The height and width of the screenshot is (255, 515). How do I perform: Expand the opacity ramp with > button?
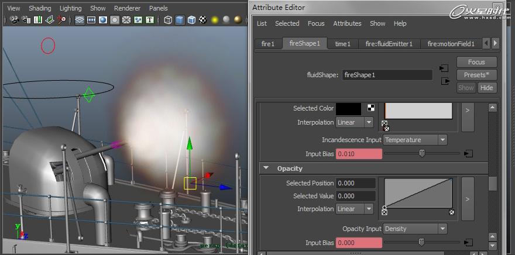pos(468,199)
